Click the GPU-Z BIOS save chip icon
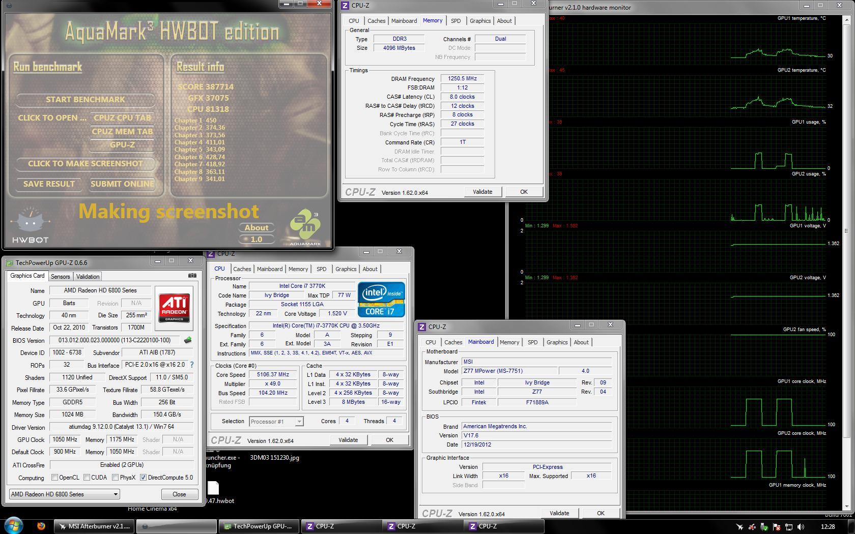Viewport: 855px width, 534px height. tap(188, 340)
